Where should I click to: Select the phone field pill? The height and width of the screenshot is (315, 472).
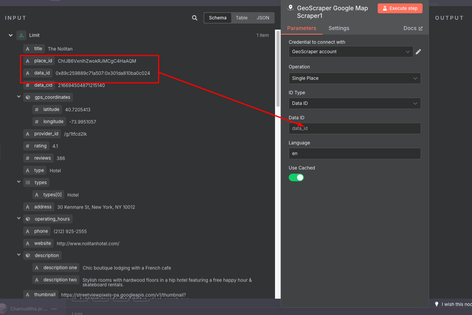[x=37, y=231]
